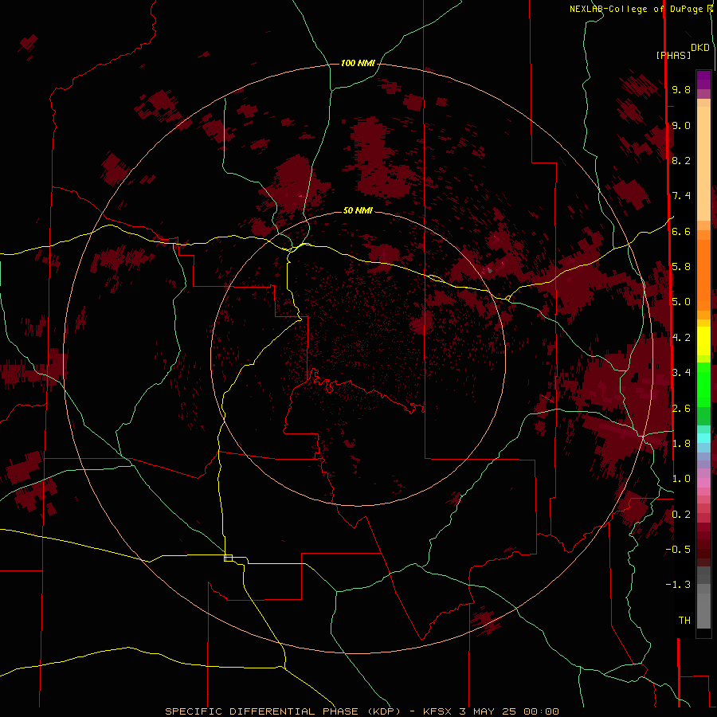Select the DKD label above the scale

click(700, 48)
